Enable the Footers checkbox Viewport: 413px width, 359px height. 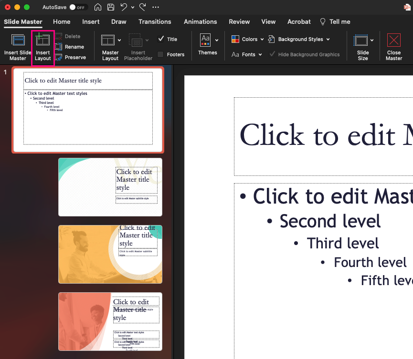point(162,54)
